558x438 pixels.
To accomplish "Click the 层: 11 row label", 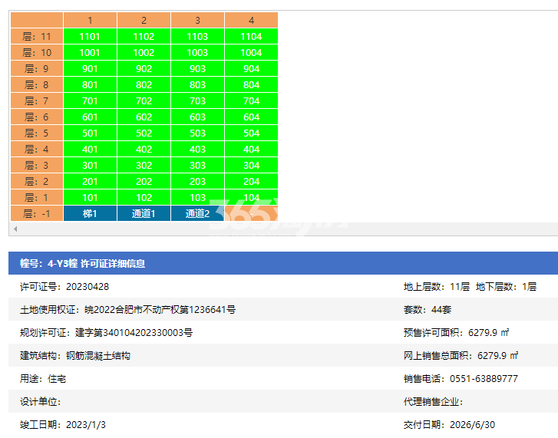I will 37,36.
